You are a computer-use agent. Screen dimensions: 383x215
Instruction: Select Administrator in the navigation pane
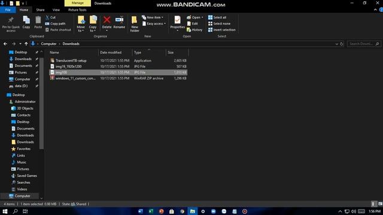click(x=25, y=102)
